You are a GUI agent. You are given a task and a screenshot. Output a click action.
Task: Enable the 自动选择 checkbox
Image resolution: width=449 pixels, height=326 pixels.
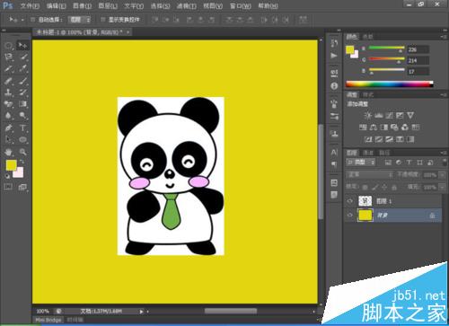(33, 20)
